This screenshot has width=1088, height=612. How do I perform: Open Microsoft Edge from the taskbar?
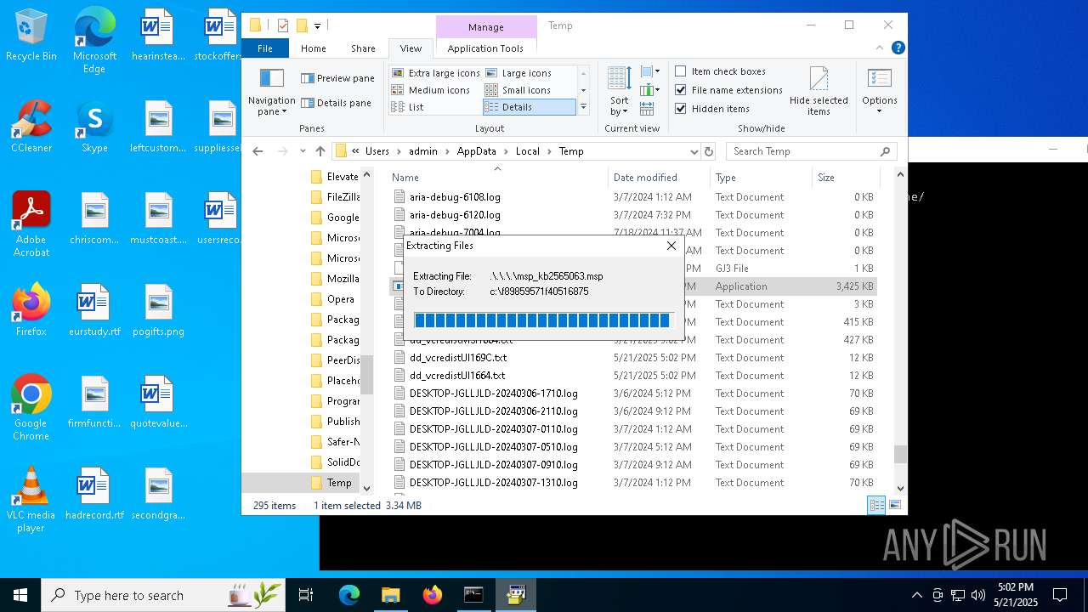tap(349, 595)
